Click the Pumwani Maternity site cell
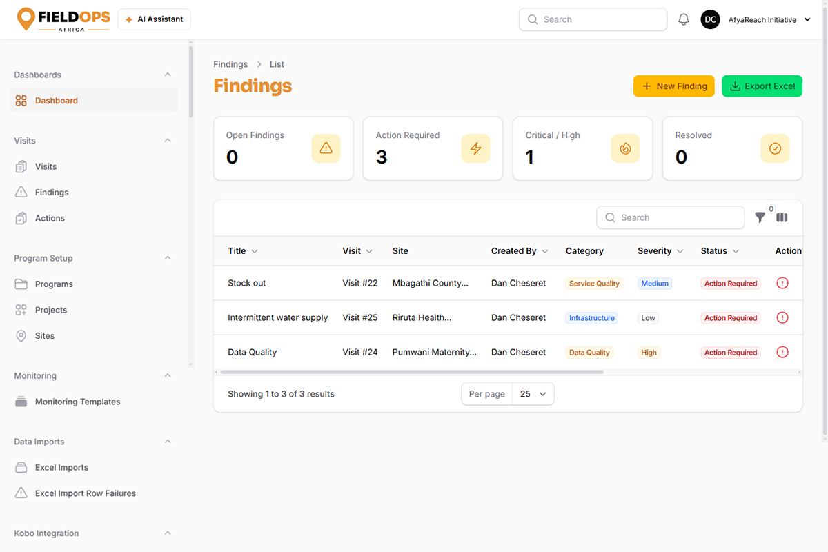 435,352
